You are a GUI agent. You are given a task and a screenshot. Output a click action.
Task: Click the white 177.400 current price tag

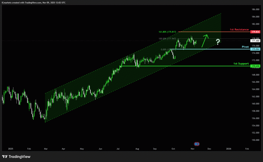[x=256, y=41]
